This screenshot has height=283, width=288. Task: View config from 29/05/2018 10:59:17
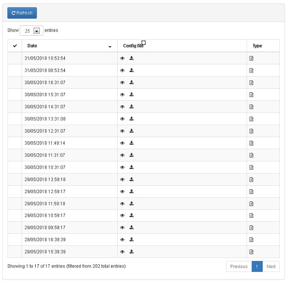tap(122, 215)
